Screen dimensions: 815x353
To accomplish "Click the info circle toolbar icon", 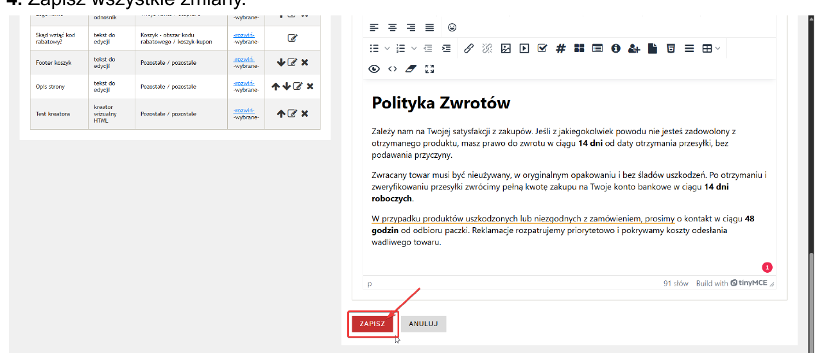I will pos(616,48).
